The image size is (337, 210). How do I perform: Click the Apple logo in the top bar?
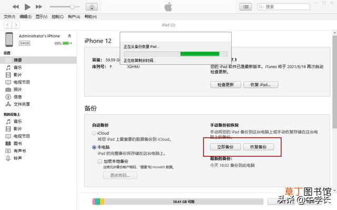point(168,7)
